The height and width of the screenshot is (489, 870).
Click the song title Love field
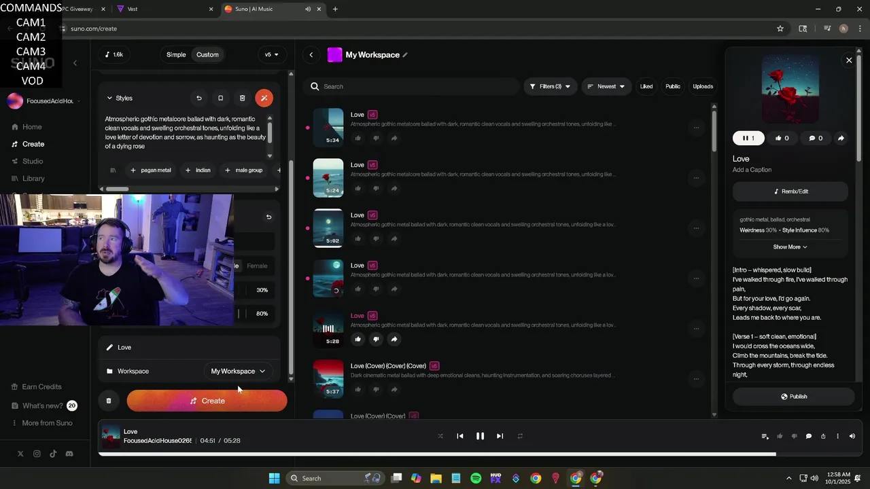click(189, 347)
